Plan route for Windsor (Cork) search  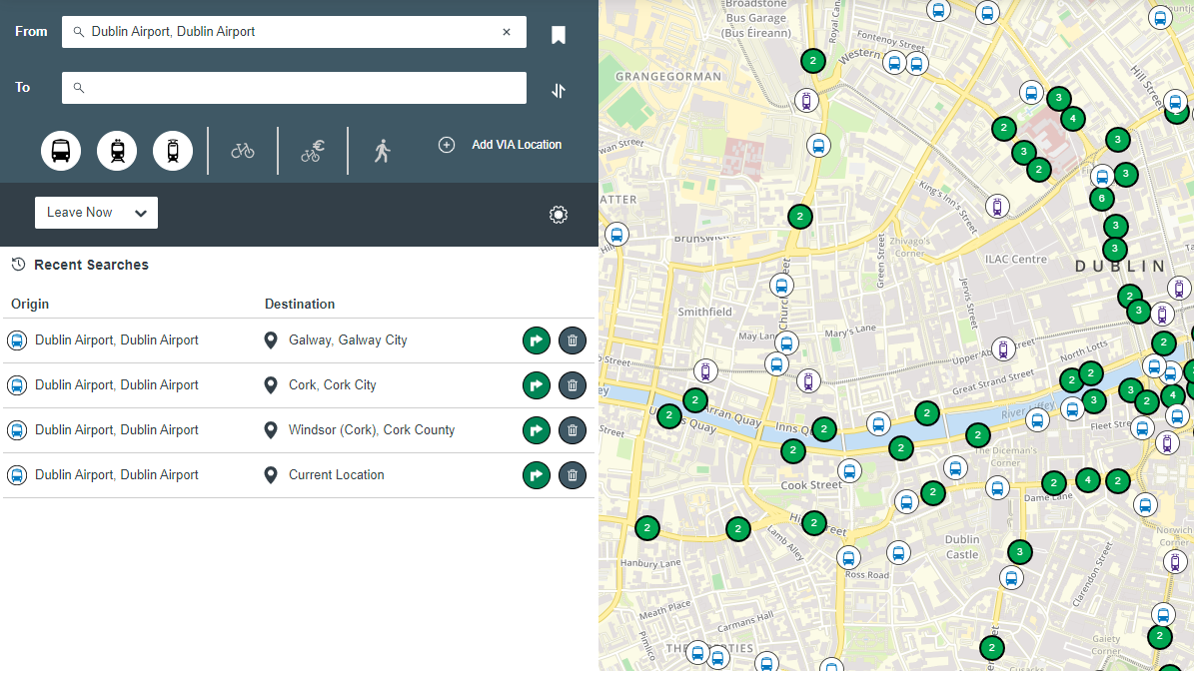click(x=537, y=430)
